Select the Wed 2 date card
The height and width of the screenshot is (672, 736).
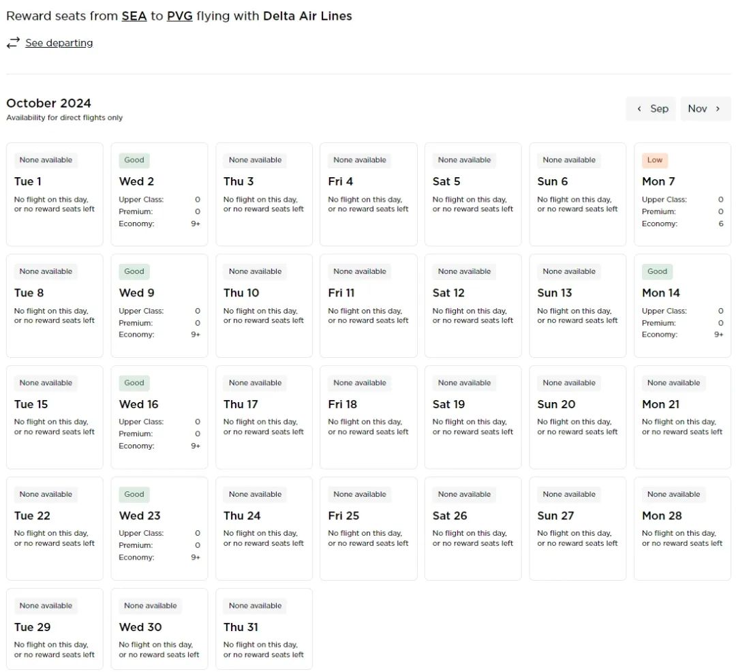click(159, 194)
